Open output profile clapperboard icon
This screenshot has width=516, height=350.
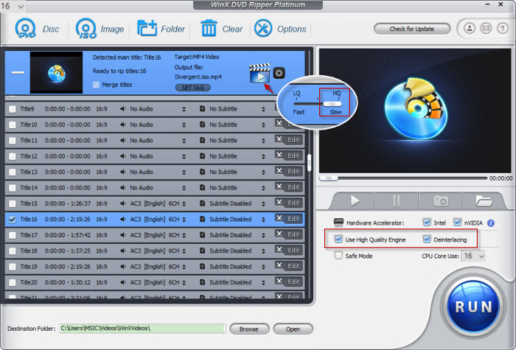(x=260, y=74)
